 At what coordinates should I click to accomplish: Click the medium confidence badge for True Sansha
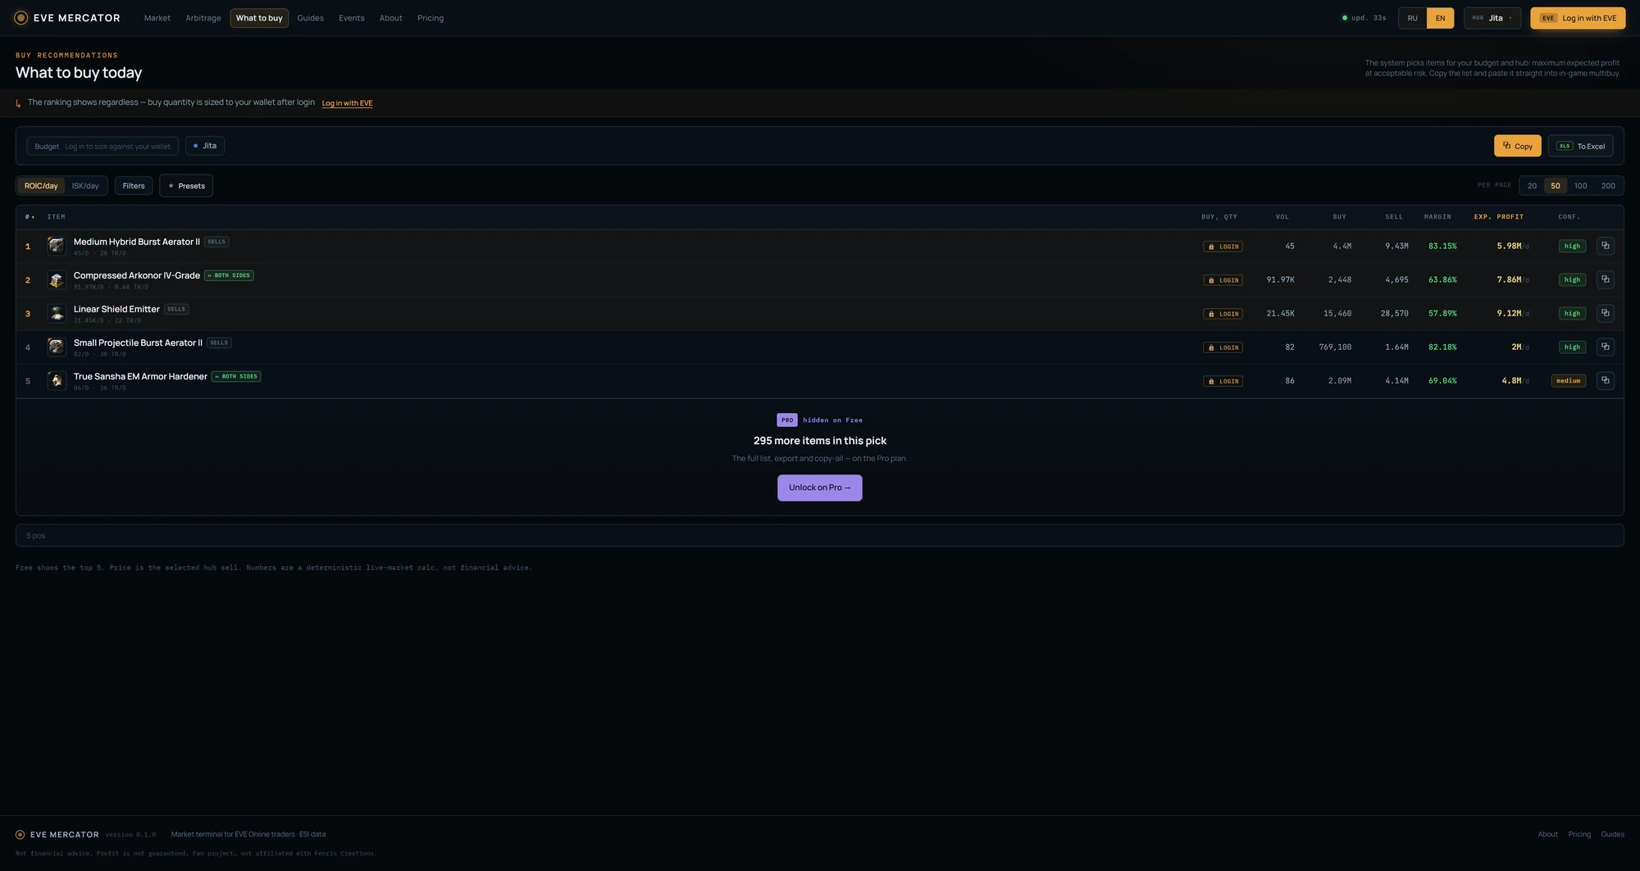(1569, 381)
